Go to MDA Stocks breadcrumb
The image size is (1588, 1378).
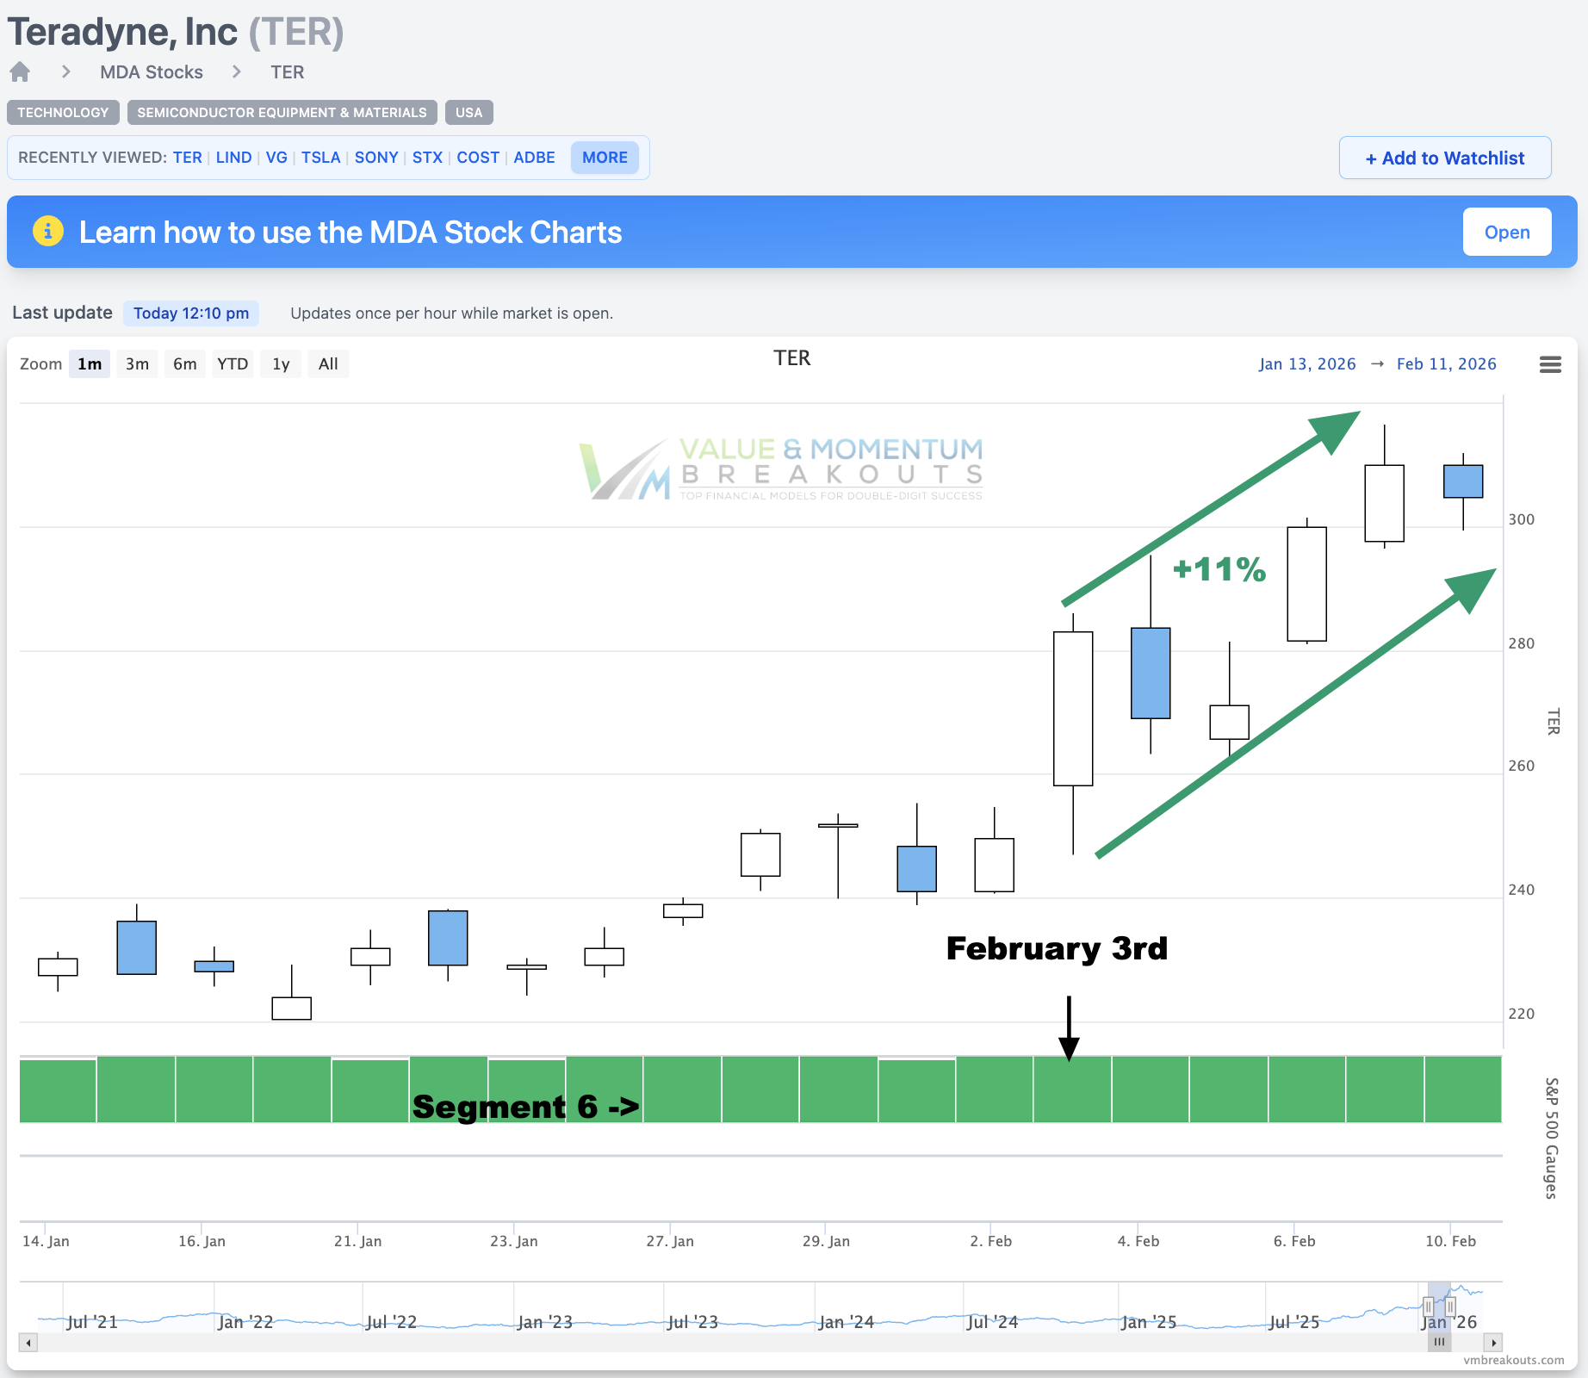152,72
